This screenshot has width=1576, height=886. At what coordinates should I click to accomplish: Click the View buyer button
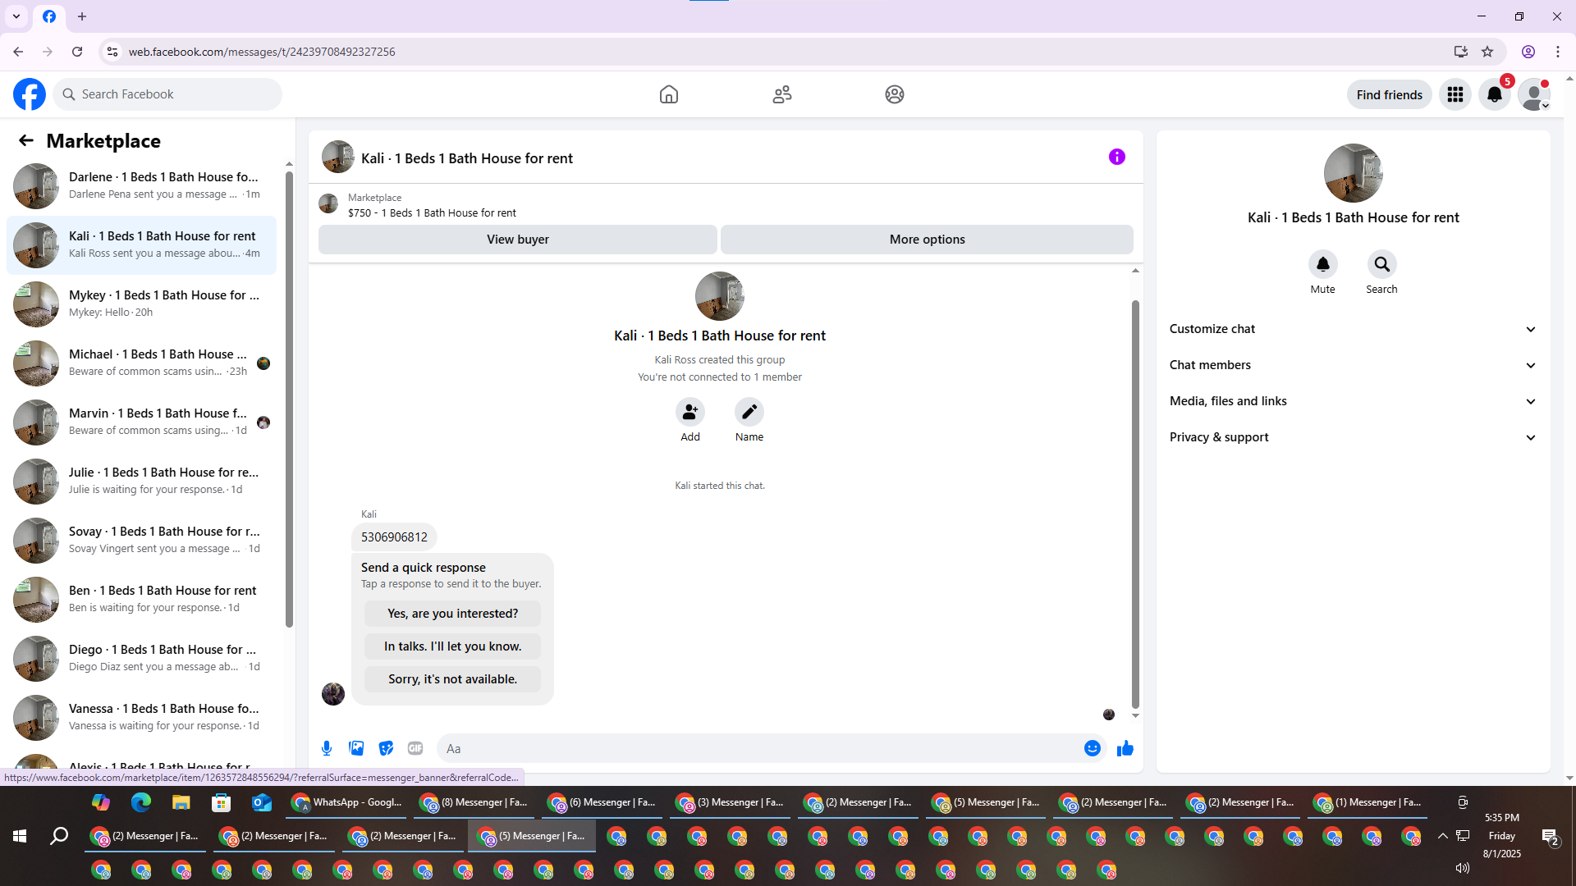click(517, 240)
